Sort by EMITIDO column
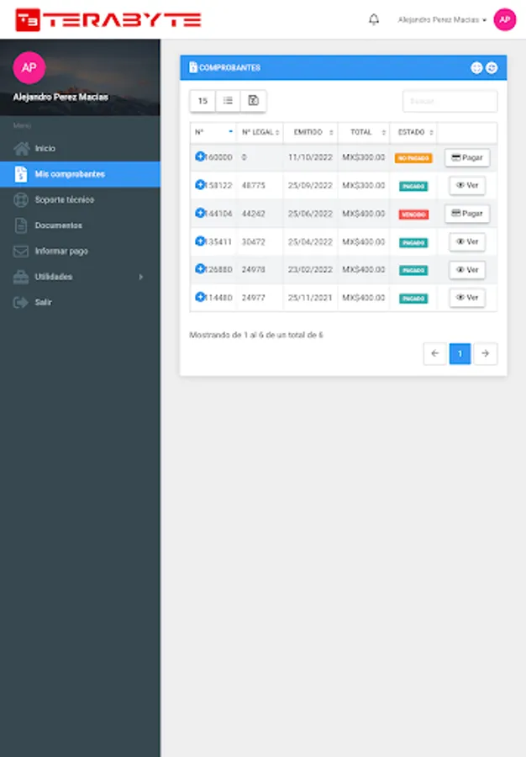 311,132
